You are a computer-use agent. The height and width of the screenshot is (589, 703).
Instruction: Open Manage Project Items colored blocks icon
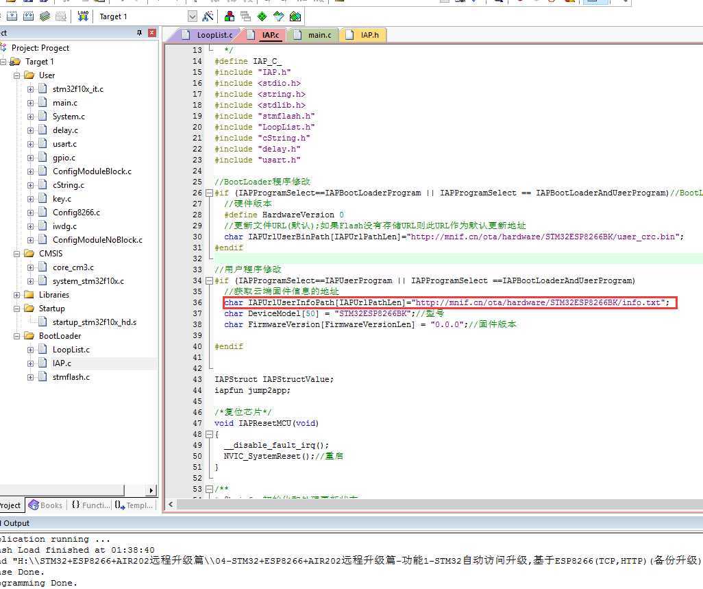pos(230,16)
